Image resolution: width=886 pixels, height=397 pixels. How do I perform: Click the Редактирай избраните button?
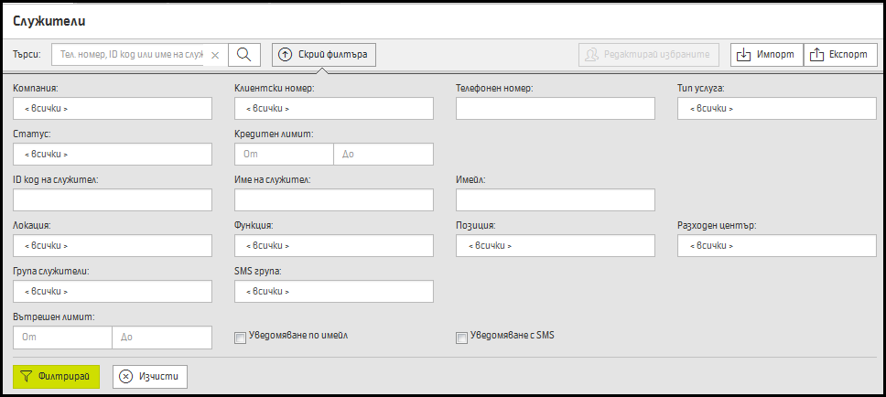pos(649,55)
